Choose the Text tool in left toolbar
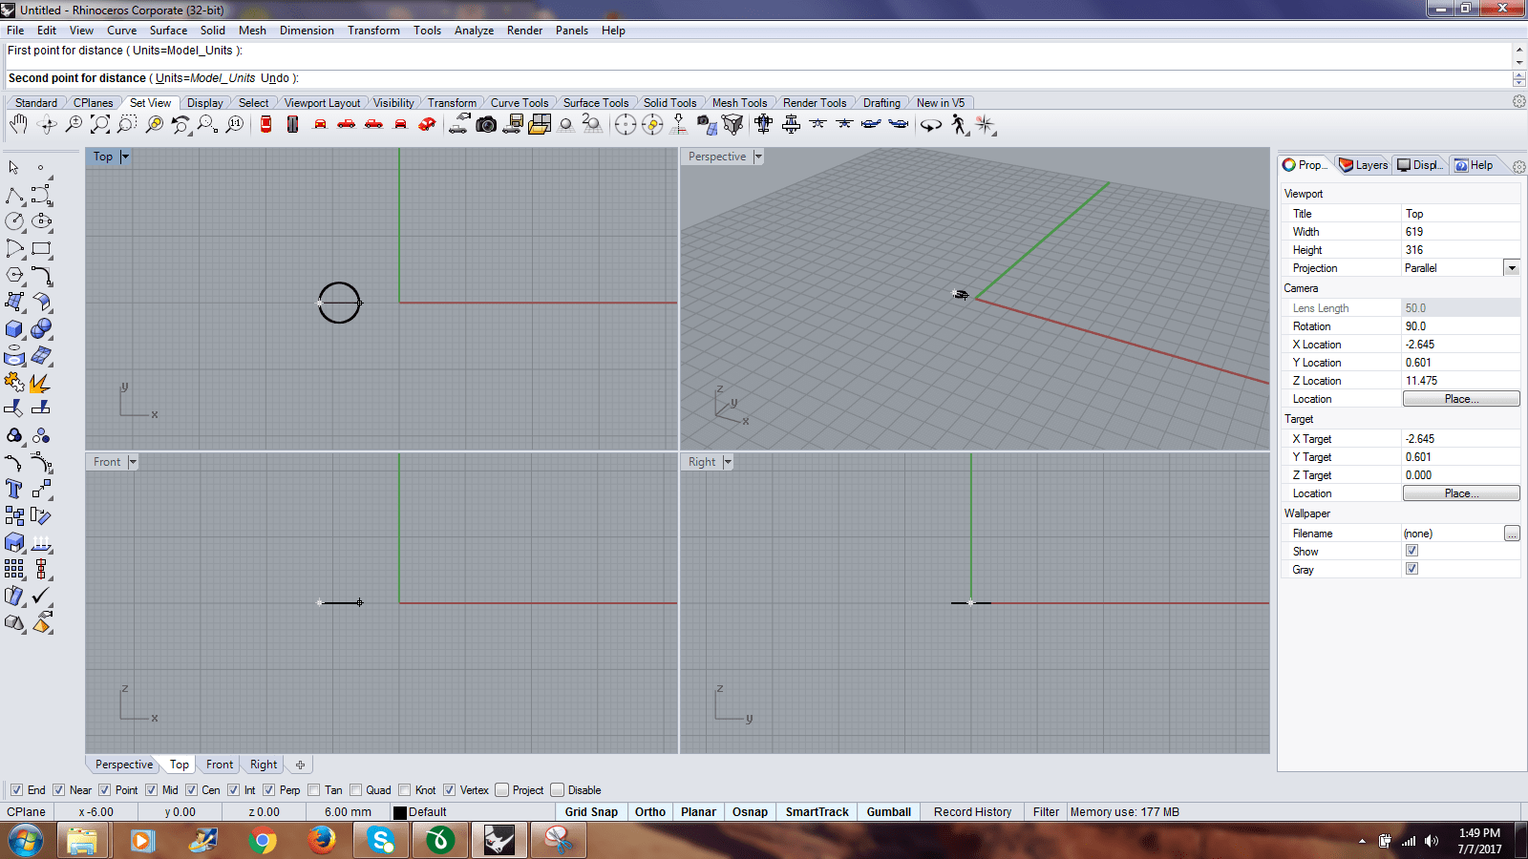1528x859 pixels. click(x=14, y=489)
